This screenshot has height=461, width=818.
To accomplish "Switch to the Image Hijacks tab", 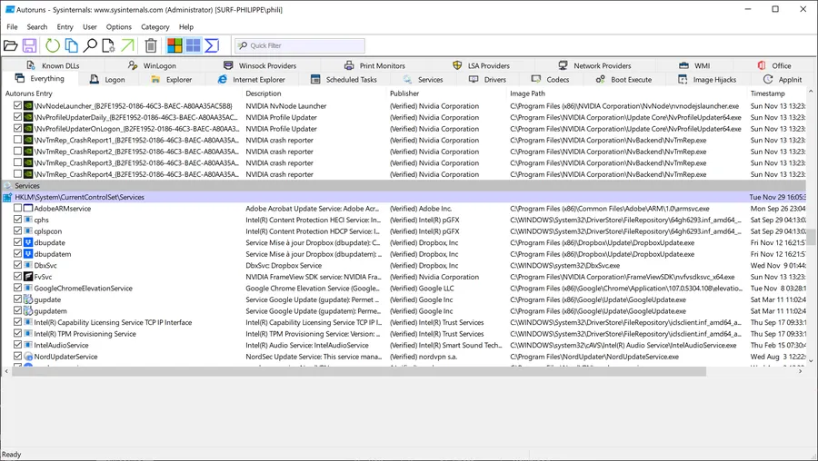I will tap(707, 79).
